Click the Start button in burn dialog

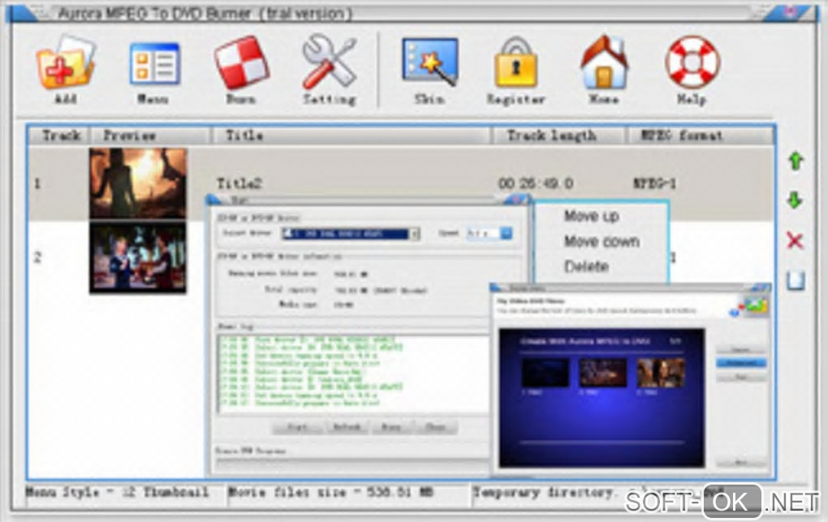pos(297,427)
